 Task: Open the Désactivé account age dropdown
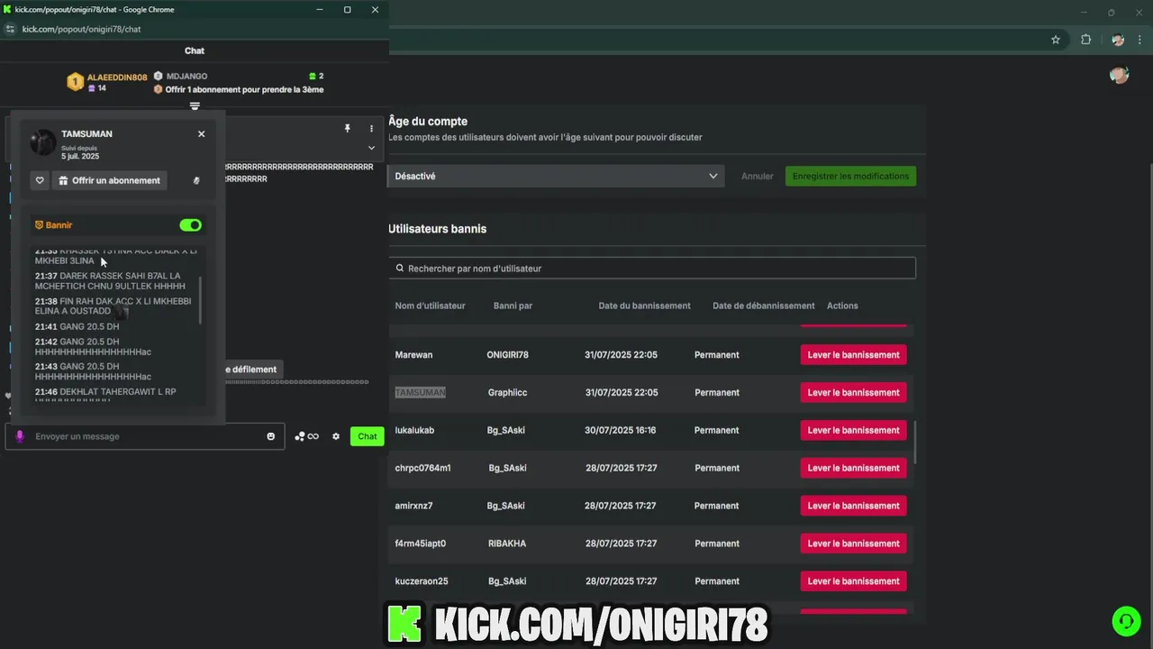556,176
